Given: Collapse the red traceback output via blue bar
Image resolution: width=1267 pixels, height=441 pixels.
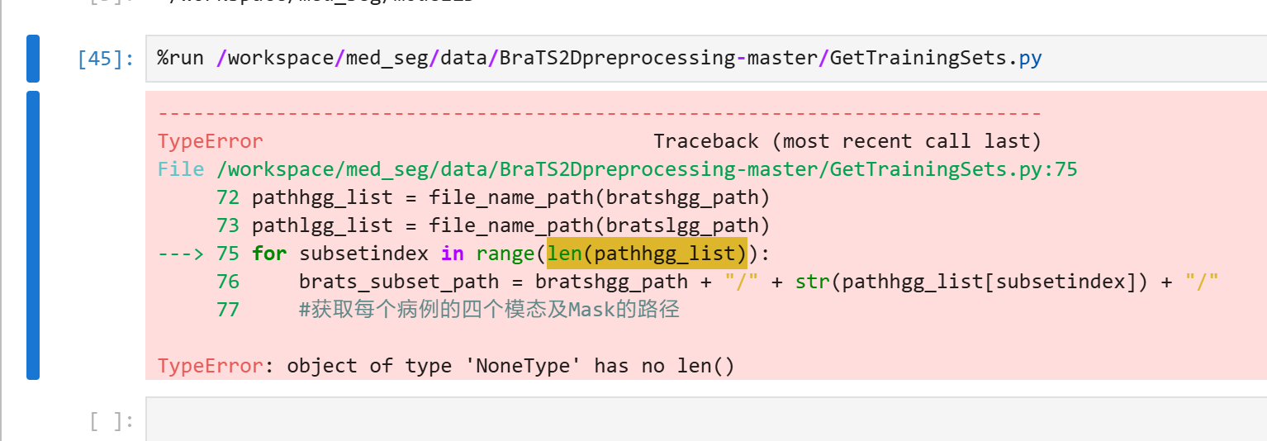Looking at the screenshot, I should (x=33, y=235).
